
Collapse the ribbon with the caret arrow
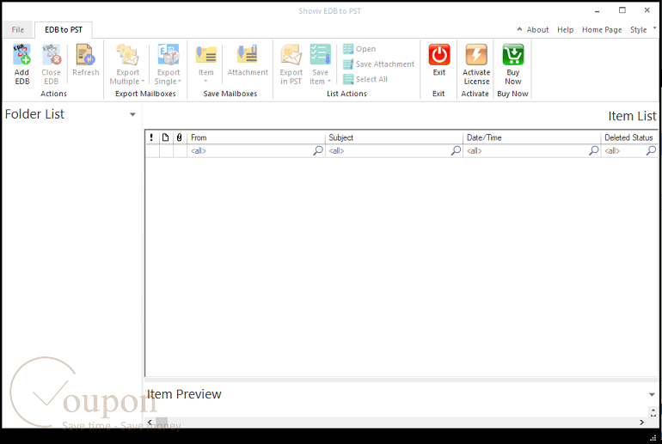click(x=519, y=29)
